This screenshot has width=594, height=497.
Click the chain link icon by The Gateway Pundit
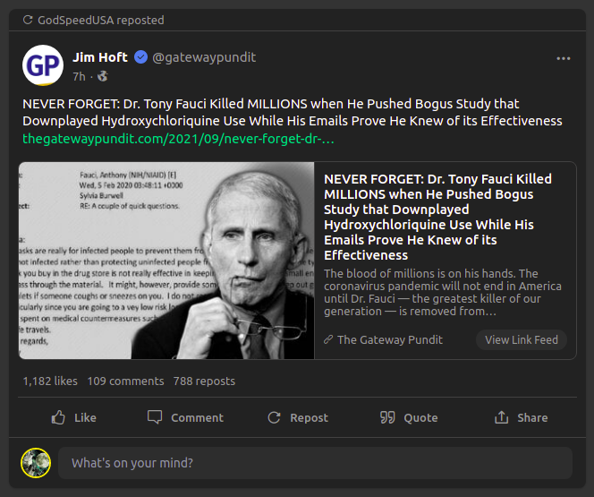point(328,339)
